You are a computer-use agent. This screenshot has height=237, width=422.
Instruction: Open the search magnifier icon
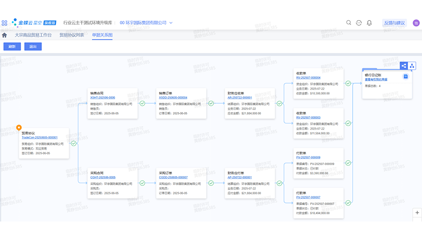[x=349, y=23]
